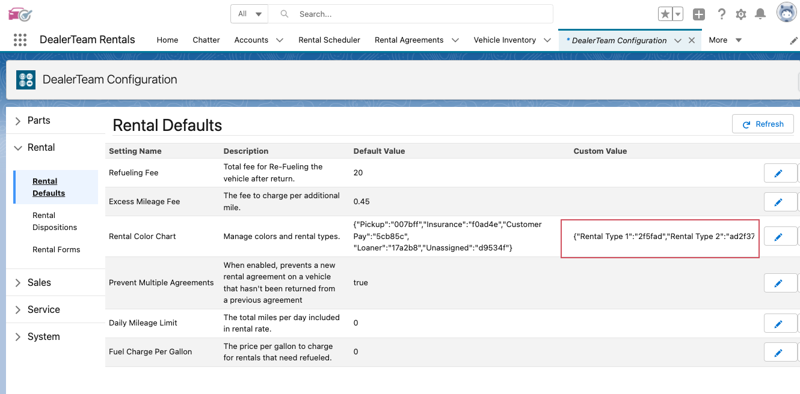Select Rental Dispositions in the sidebar
Viewport: 800px width, 394px height.
point(55,221)
